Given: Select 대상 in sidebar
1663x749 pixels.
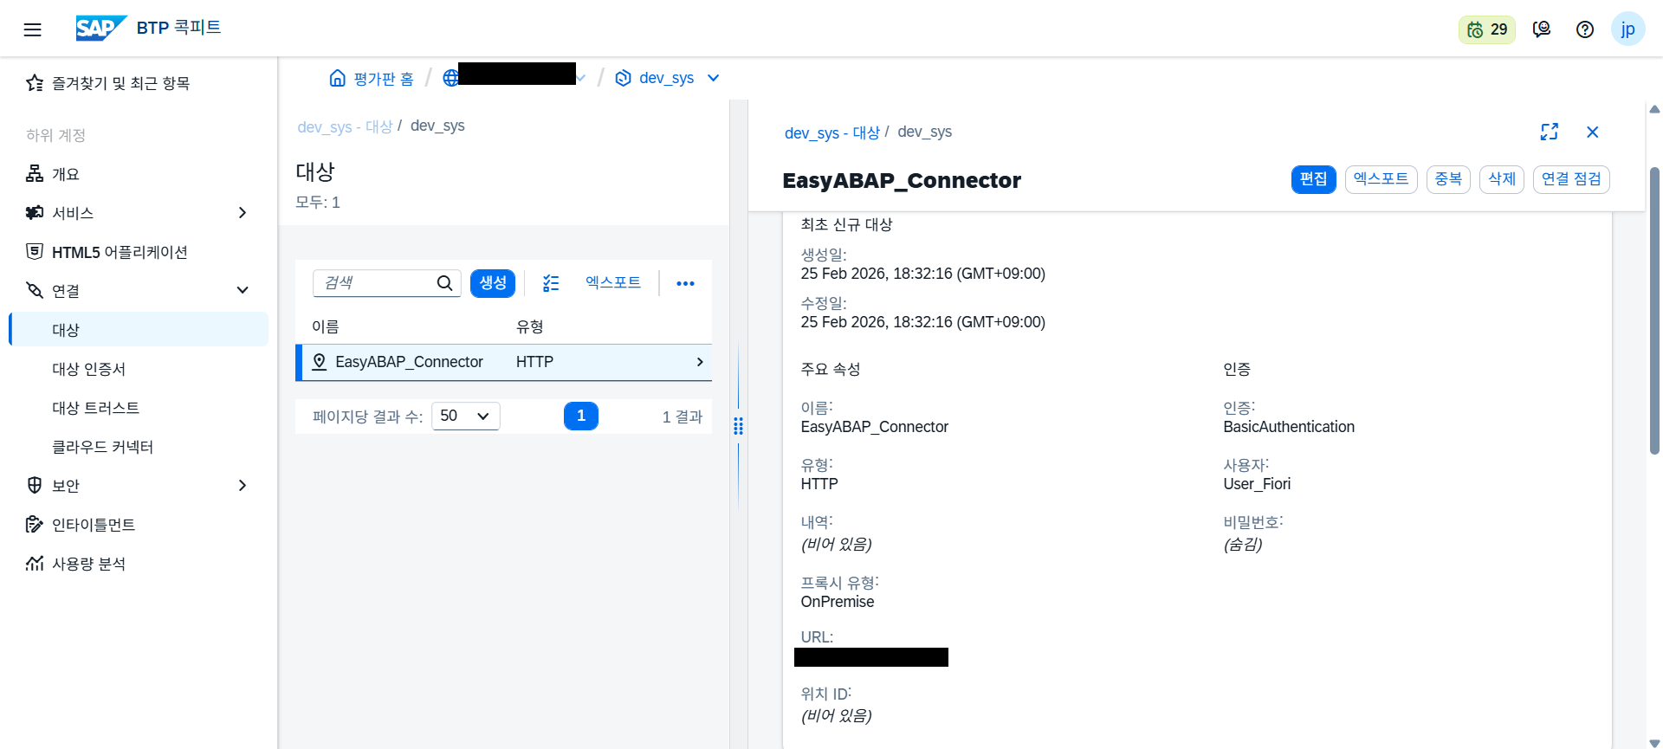Looking at the screenshot, I should (x=139, y=330).
